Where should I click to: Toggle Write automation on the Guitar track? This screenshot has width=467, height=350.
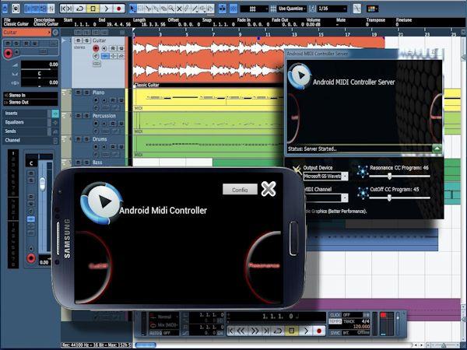[x=121, y=48]
